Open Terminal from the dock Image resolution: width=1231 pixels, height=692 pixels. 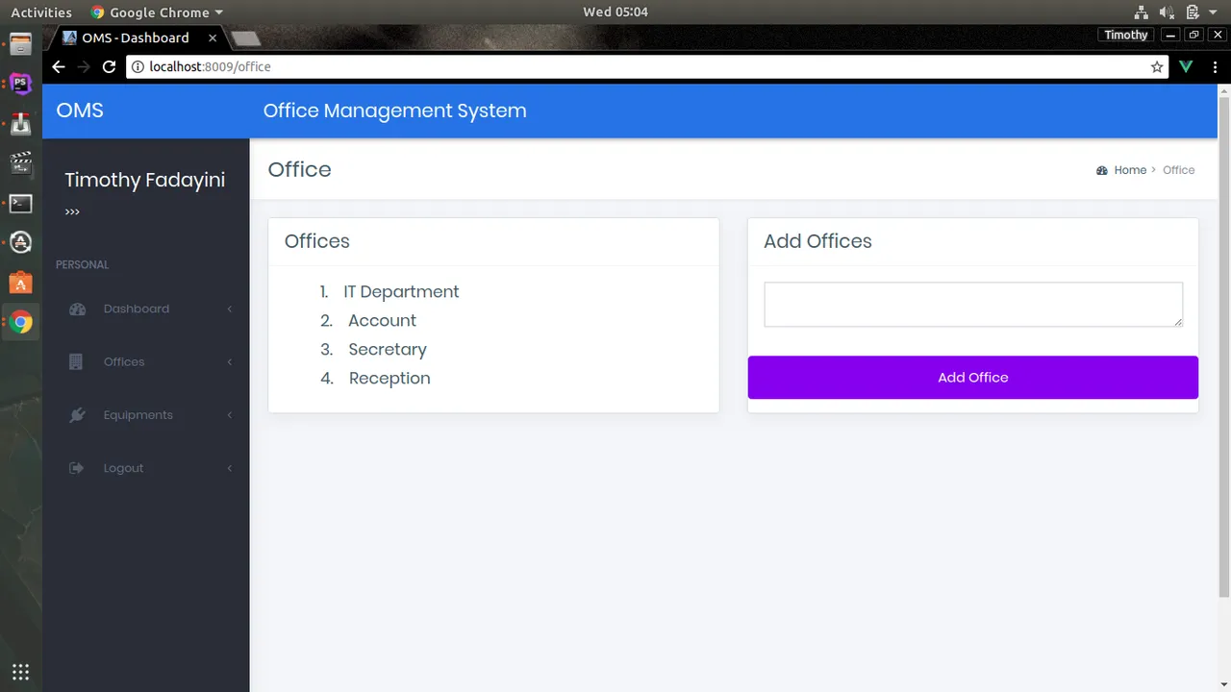[x=21, y=204]
